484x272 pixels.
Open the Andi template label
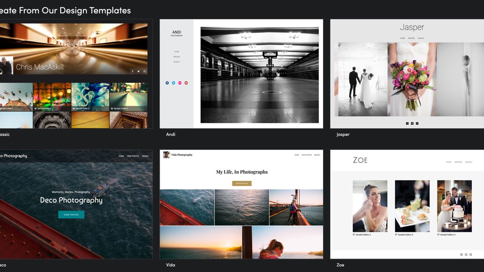coord(171,135)
